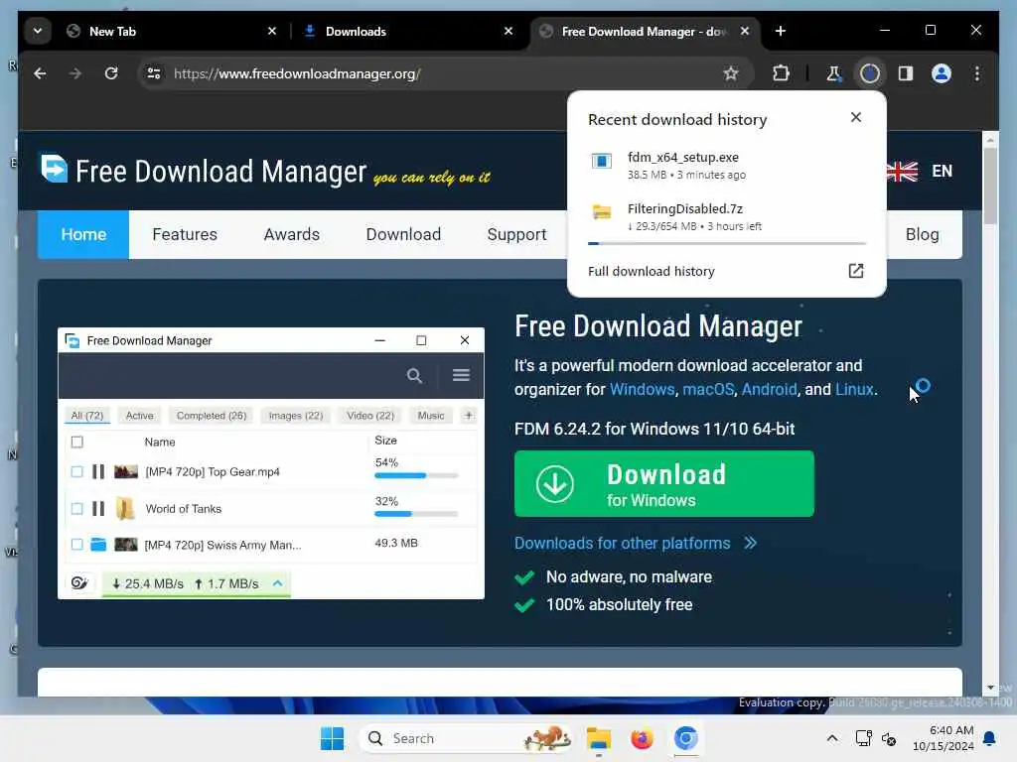Click the downloads progress icon in toolbar

[870, 73]
